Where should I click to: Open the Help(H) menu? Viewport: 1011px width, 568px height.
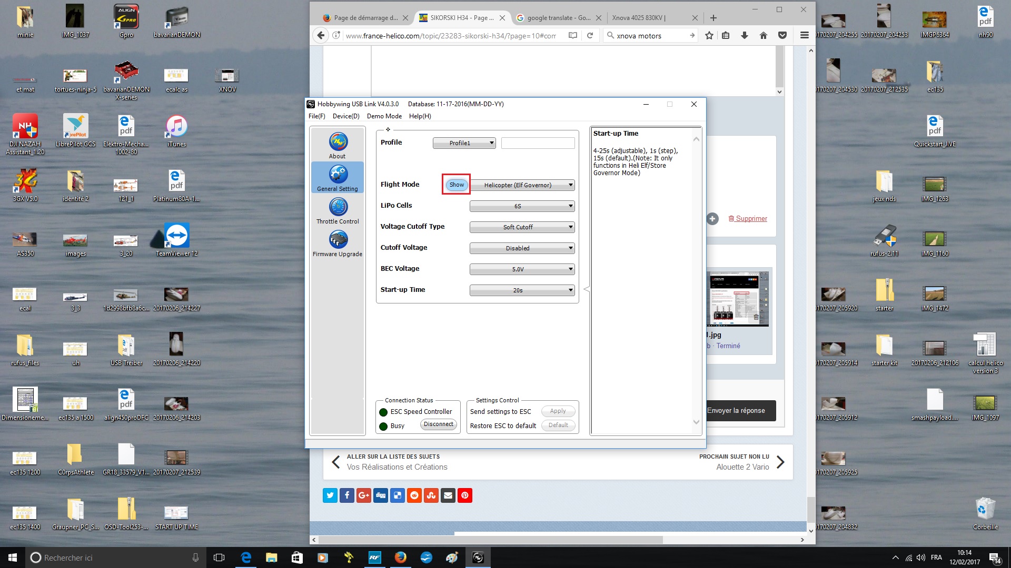(420, 116)
